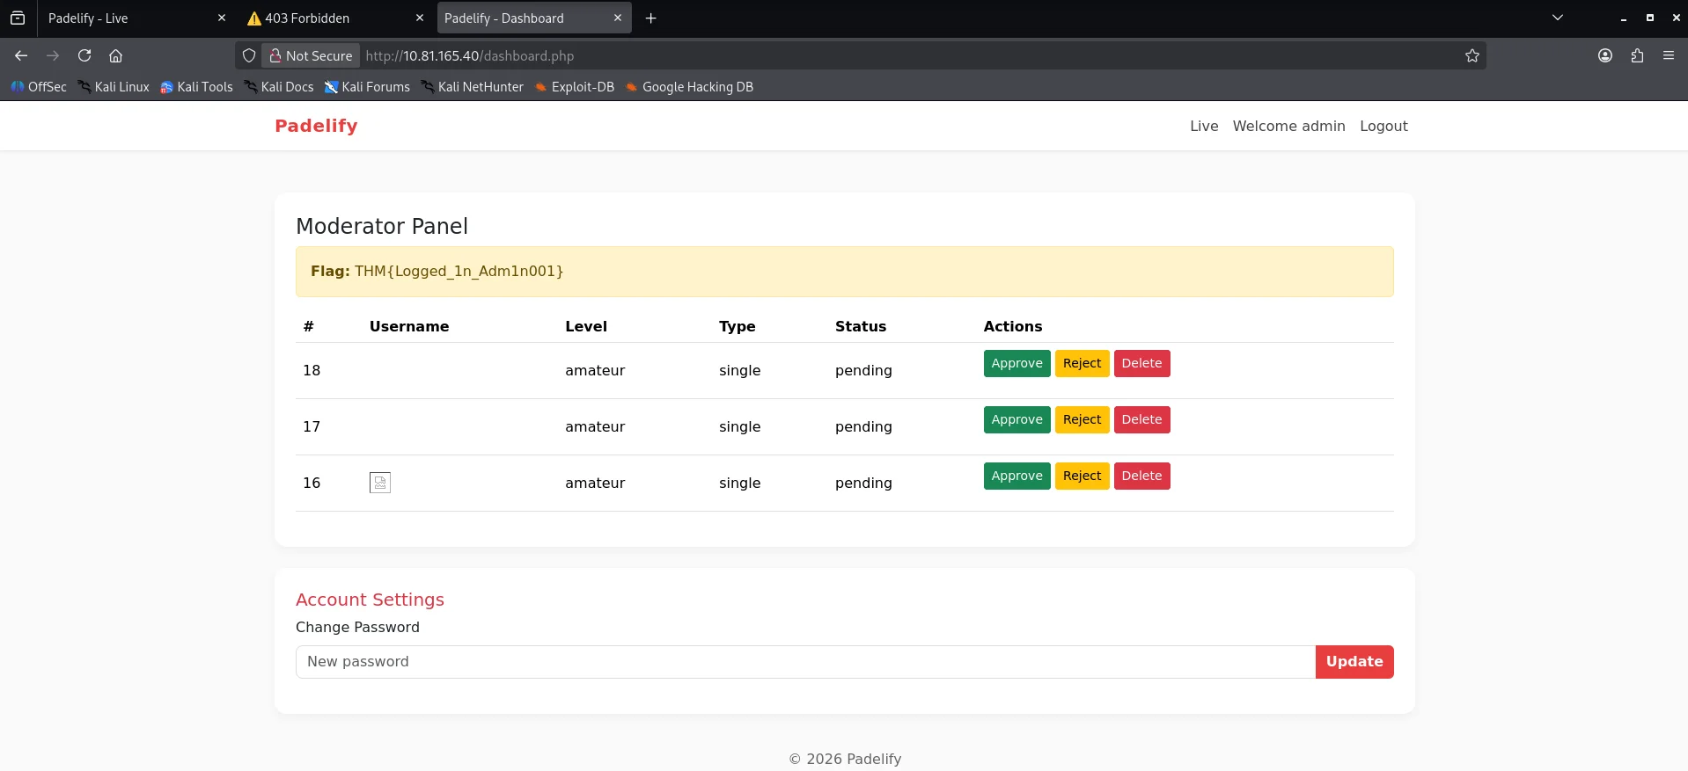Click the shield tracking protection icon
The image size is (1688, 771).
[249, 55]
